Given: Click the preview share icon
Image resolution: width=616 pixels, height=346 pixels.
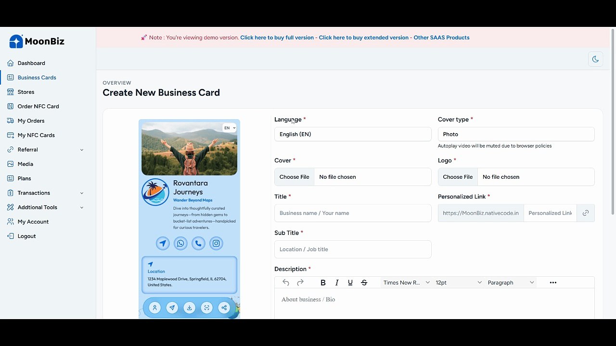Looking at the screenshot, I should (224, 308).
